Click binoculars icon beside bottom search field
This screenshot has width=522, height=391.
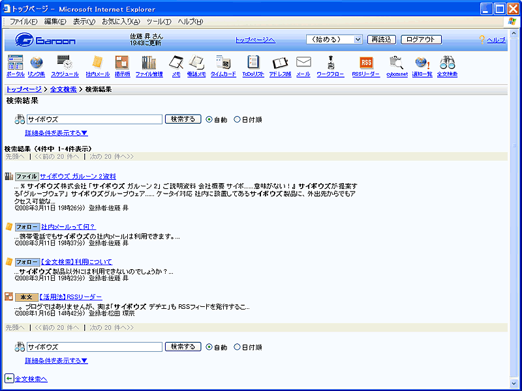pyautogui.click(x=20, y=347)
